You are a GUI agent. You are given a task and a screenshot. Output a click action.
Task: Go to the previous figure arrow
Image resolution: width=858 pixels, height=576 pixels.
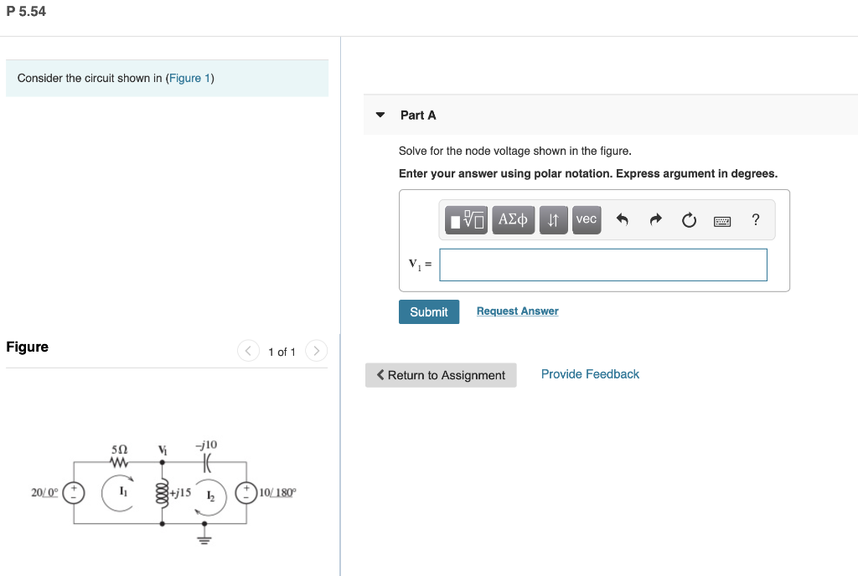click(248, 351)
